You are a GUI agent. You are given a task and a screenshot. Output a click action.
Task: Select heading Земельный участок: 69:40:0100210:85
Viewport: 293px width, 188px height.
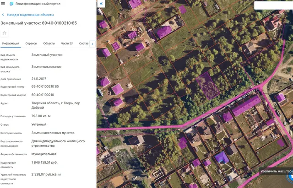(38, 23)
